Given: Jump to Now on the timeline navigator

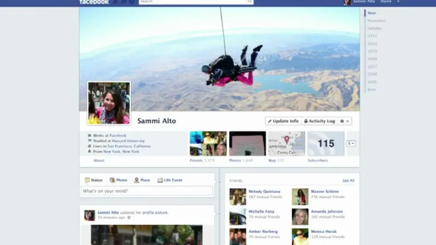Looking at the screenshot, I should (x=372, y=13).
